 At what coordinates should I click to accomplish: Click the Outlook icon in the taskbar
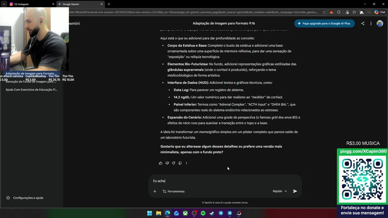176,213
